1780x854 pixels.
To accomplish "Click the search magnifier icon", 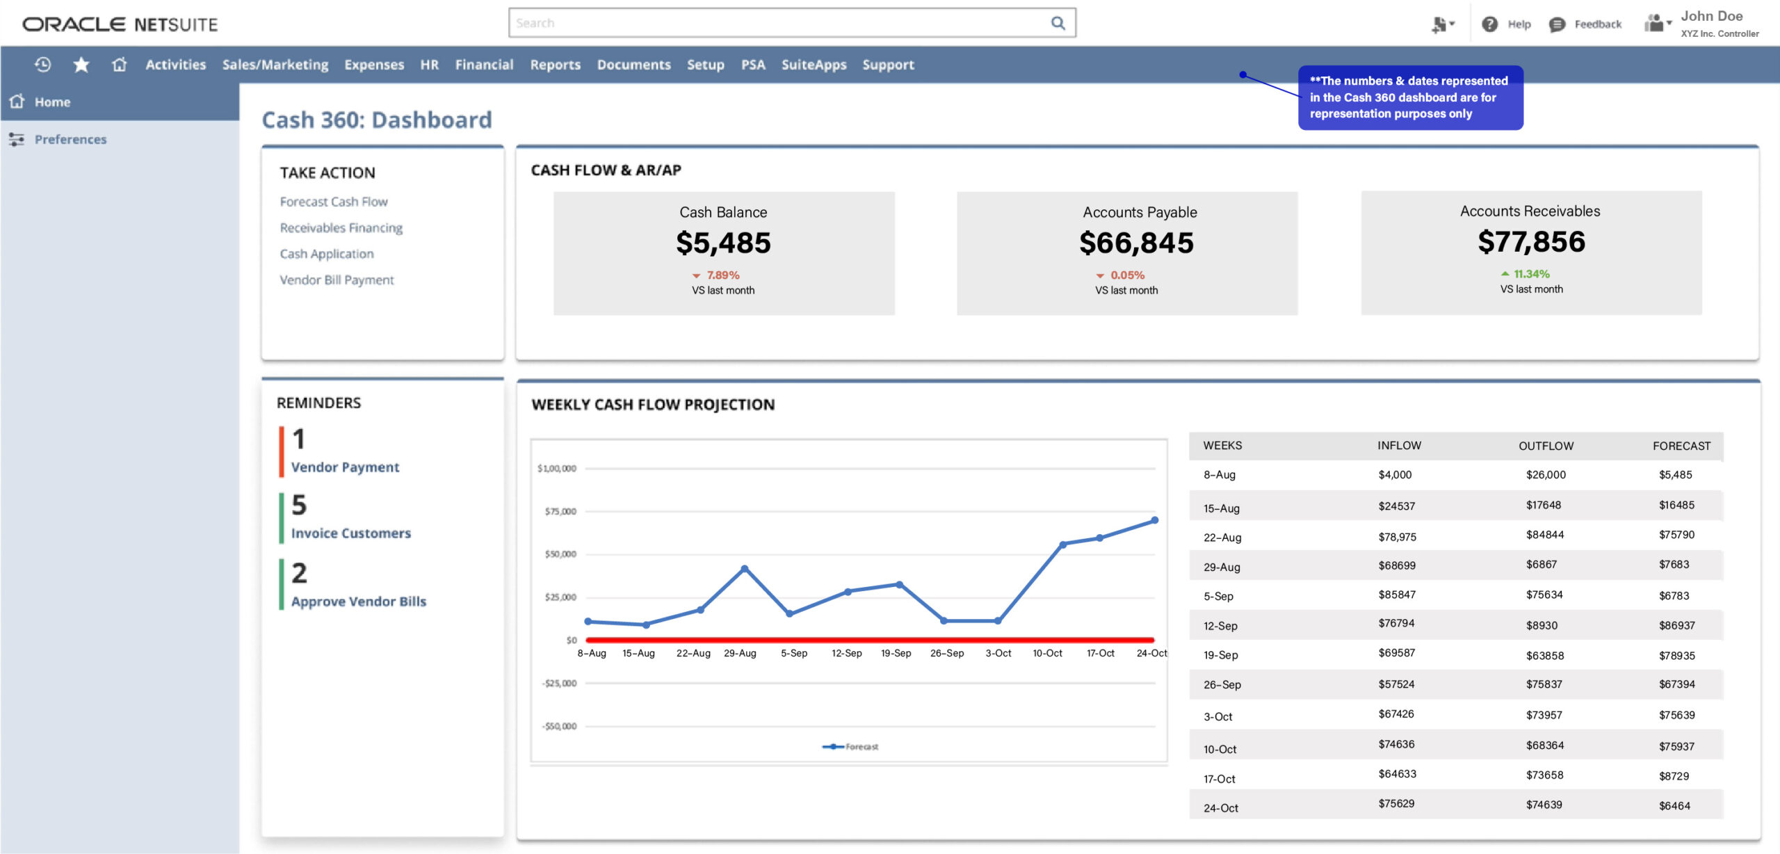I will click(1058, 23).
